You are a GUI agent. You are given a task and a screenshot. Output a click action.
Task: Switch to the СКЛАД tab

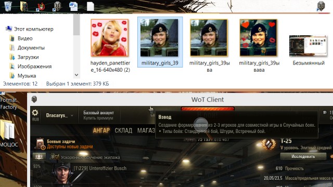(x=123, y=130)
